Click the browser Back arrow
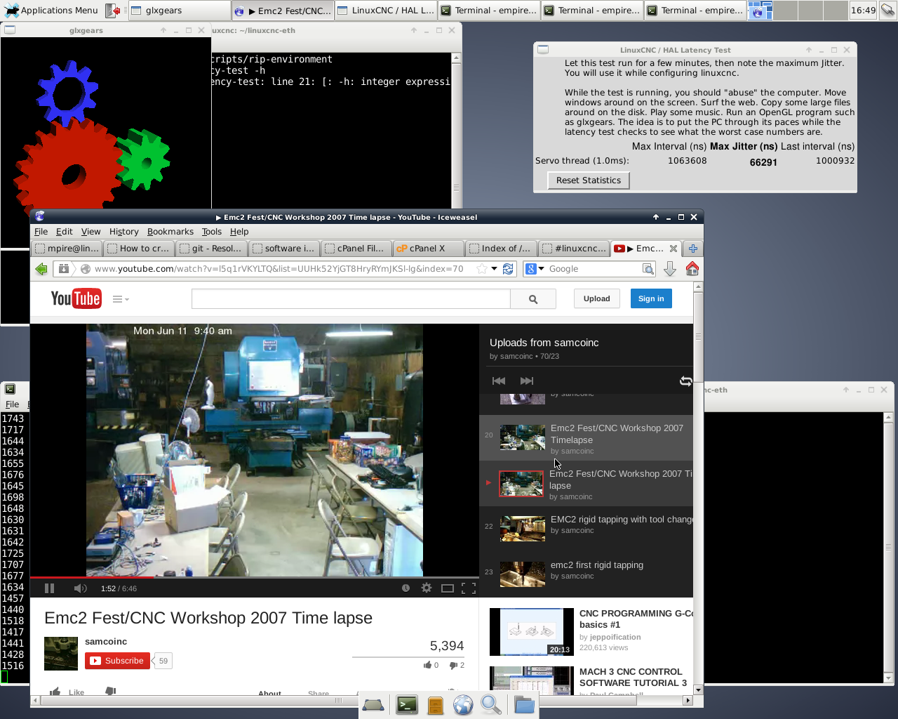The height and width of the screenshot is (719, 898). 41,269
